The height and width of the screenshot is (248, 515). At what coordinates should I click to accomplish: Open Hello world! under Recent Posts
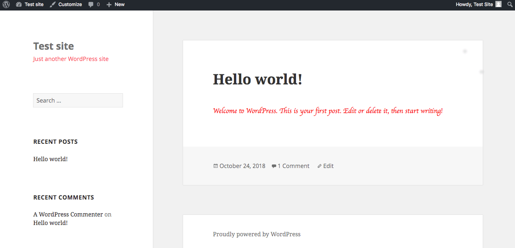(x=50, y=159)
